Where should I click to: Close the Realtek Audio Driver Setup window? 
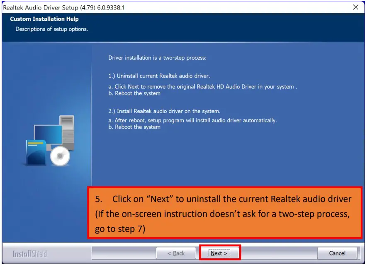(x=355, y=7)
